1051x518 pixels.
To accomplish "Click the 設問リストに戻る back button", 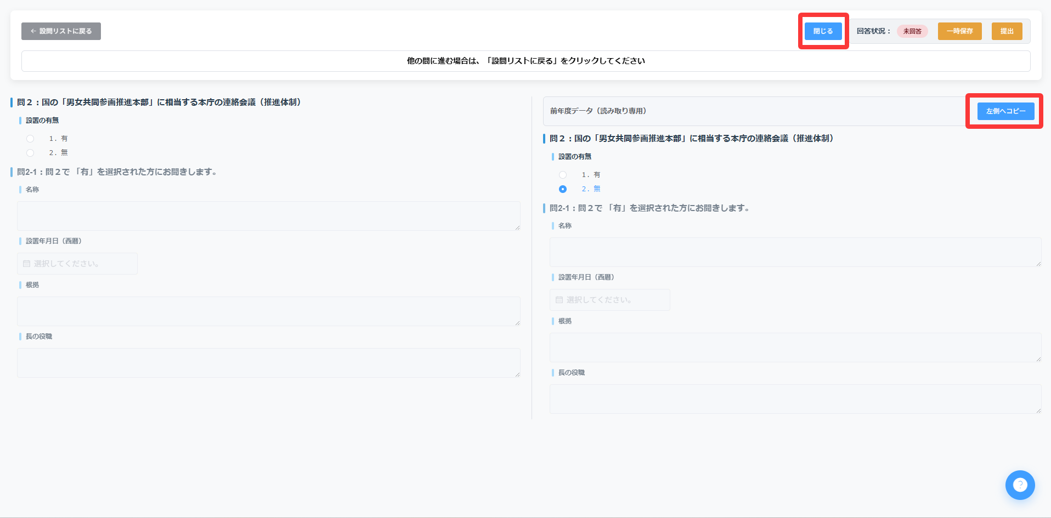I will pos(61,31).
